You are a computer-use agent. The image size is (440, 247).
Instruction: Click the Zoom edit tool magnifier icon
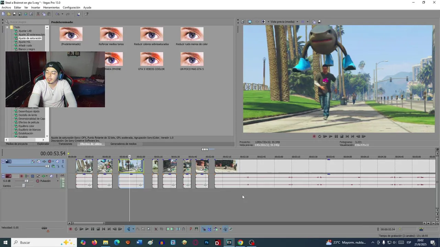(148, 229)
